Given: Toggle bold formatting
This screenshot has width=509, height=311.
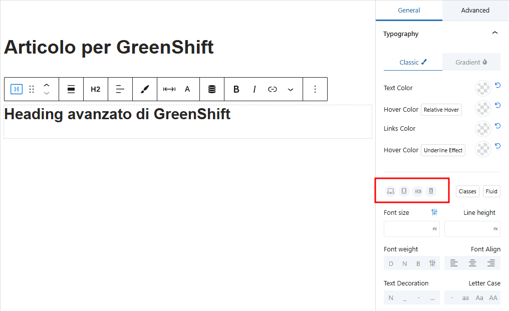Looking at the screenshot, I should tap(236, 89).
